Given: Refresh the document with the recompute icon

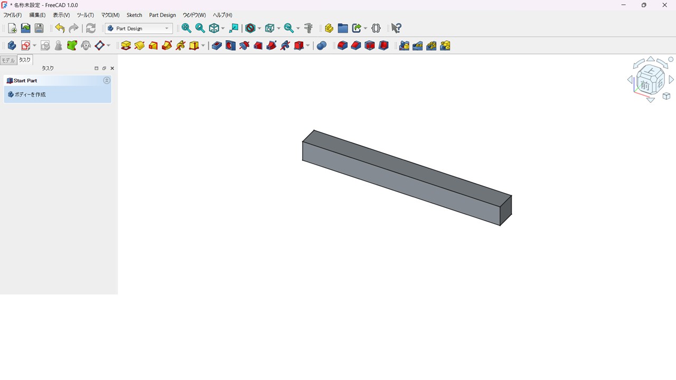Looking at the screenshot, I should (91, 28).
